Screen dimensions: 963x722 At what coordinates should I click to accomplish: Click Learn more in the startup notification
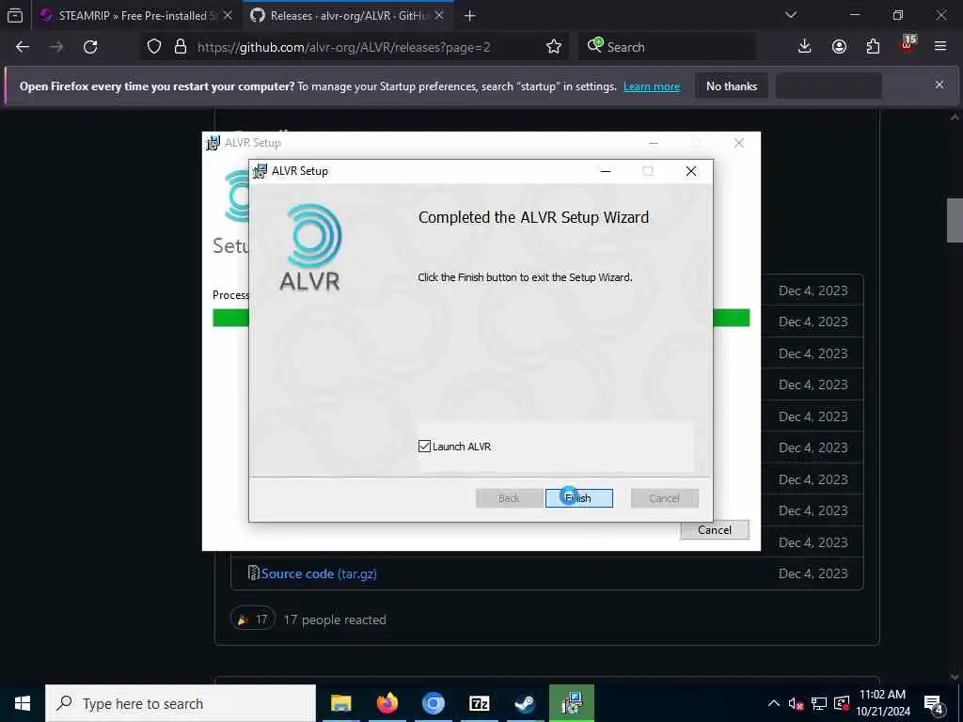pyautogui.click(x=652, y=86)
